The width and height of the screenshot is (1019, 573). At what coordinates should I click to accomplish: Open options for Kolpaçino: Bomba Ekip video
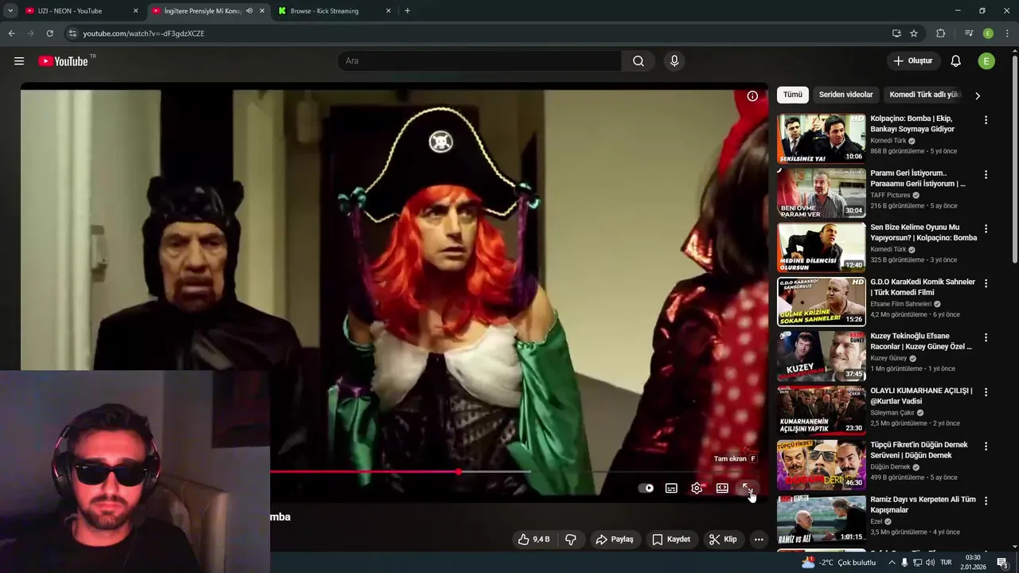click(986, 120)
